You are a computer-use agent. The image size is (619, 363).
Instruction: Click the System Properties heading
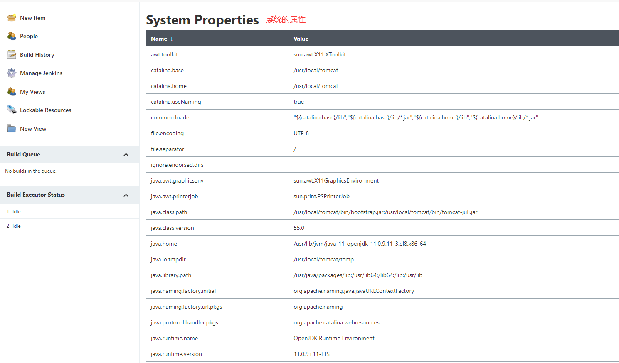click(x=202, y=20)
